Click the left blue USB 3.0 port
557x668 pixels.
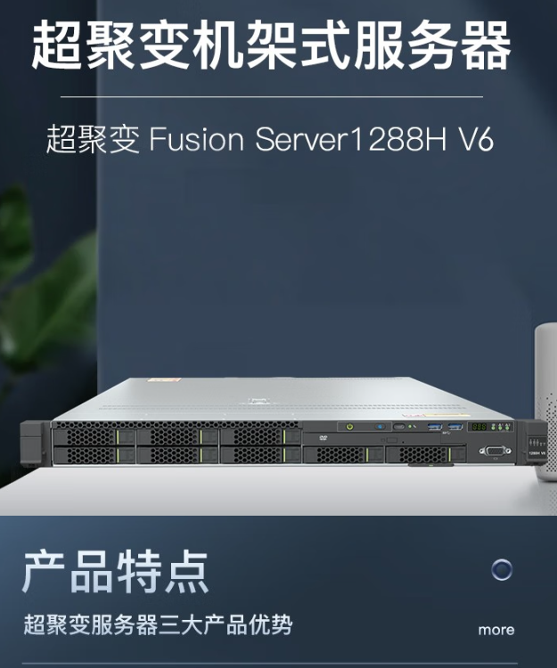[x=435, y=427]
